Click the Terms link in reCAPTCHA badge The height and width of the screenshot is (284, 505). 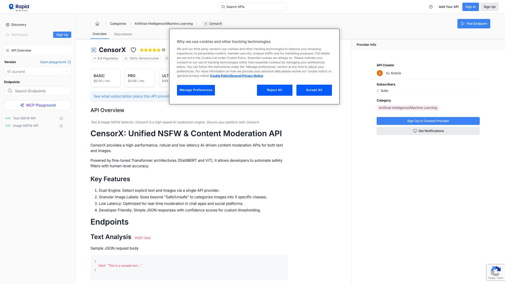point(500,278)
